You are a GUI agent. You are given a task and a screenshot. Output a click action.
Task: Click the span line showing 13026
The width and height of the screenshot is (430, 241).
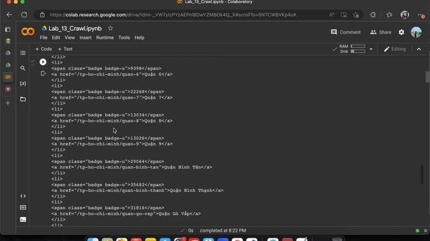click(107, 139)
